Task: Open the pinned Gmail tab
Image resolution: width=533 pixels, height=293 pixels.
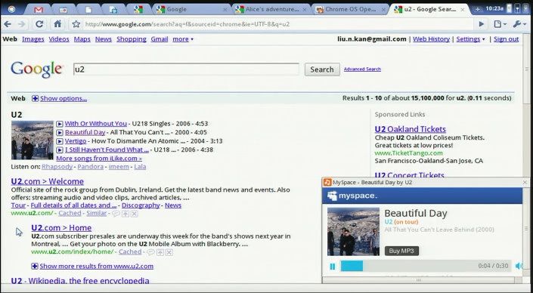Action: (x=39, y=10)
